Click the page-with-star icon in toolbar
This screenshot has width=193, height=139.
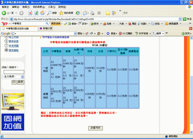[x=114, y=13]
